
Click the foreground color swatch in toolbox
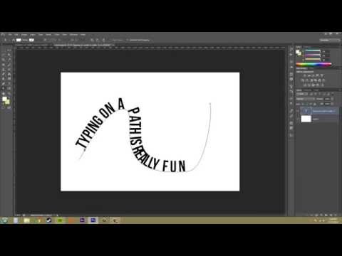click(x=4, y=99)
